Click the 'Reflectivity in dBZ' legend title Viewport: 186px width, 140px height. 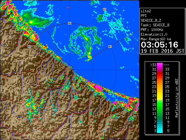pos(177,98)
